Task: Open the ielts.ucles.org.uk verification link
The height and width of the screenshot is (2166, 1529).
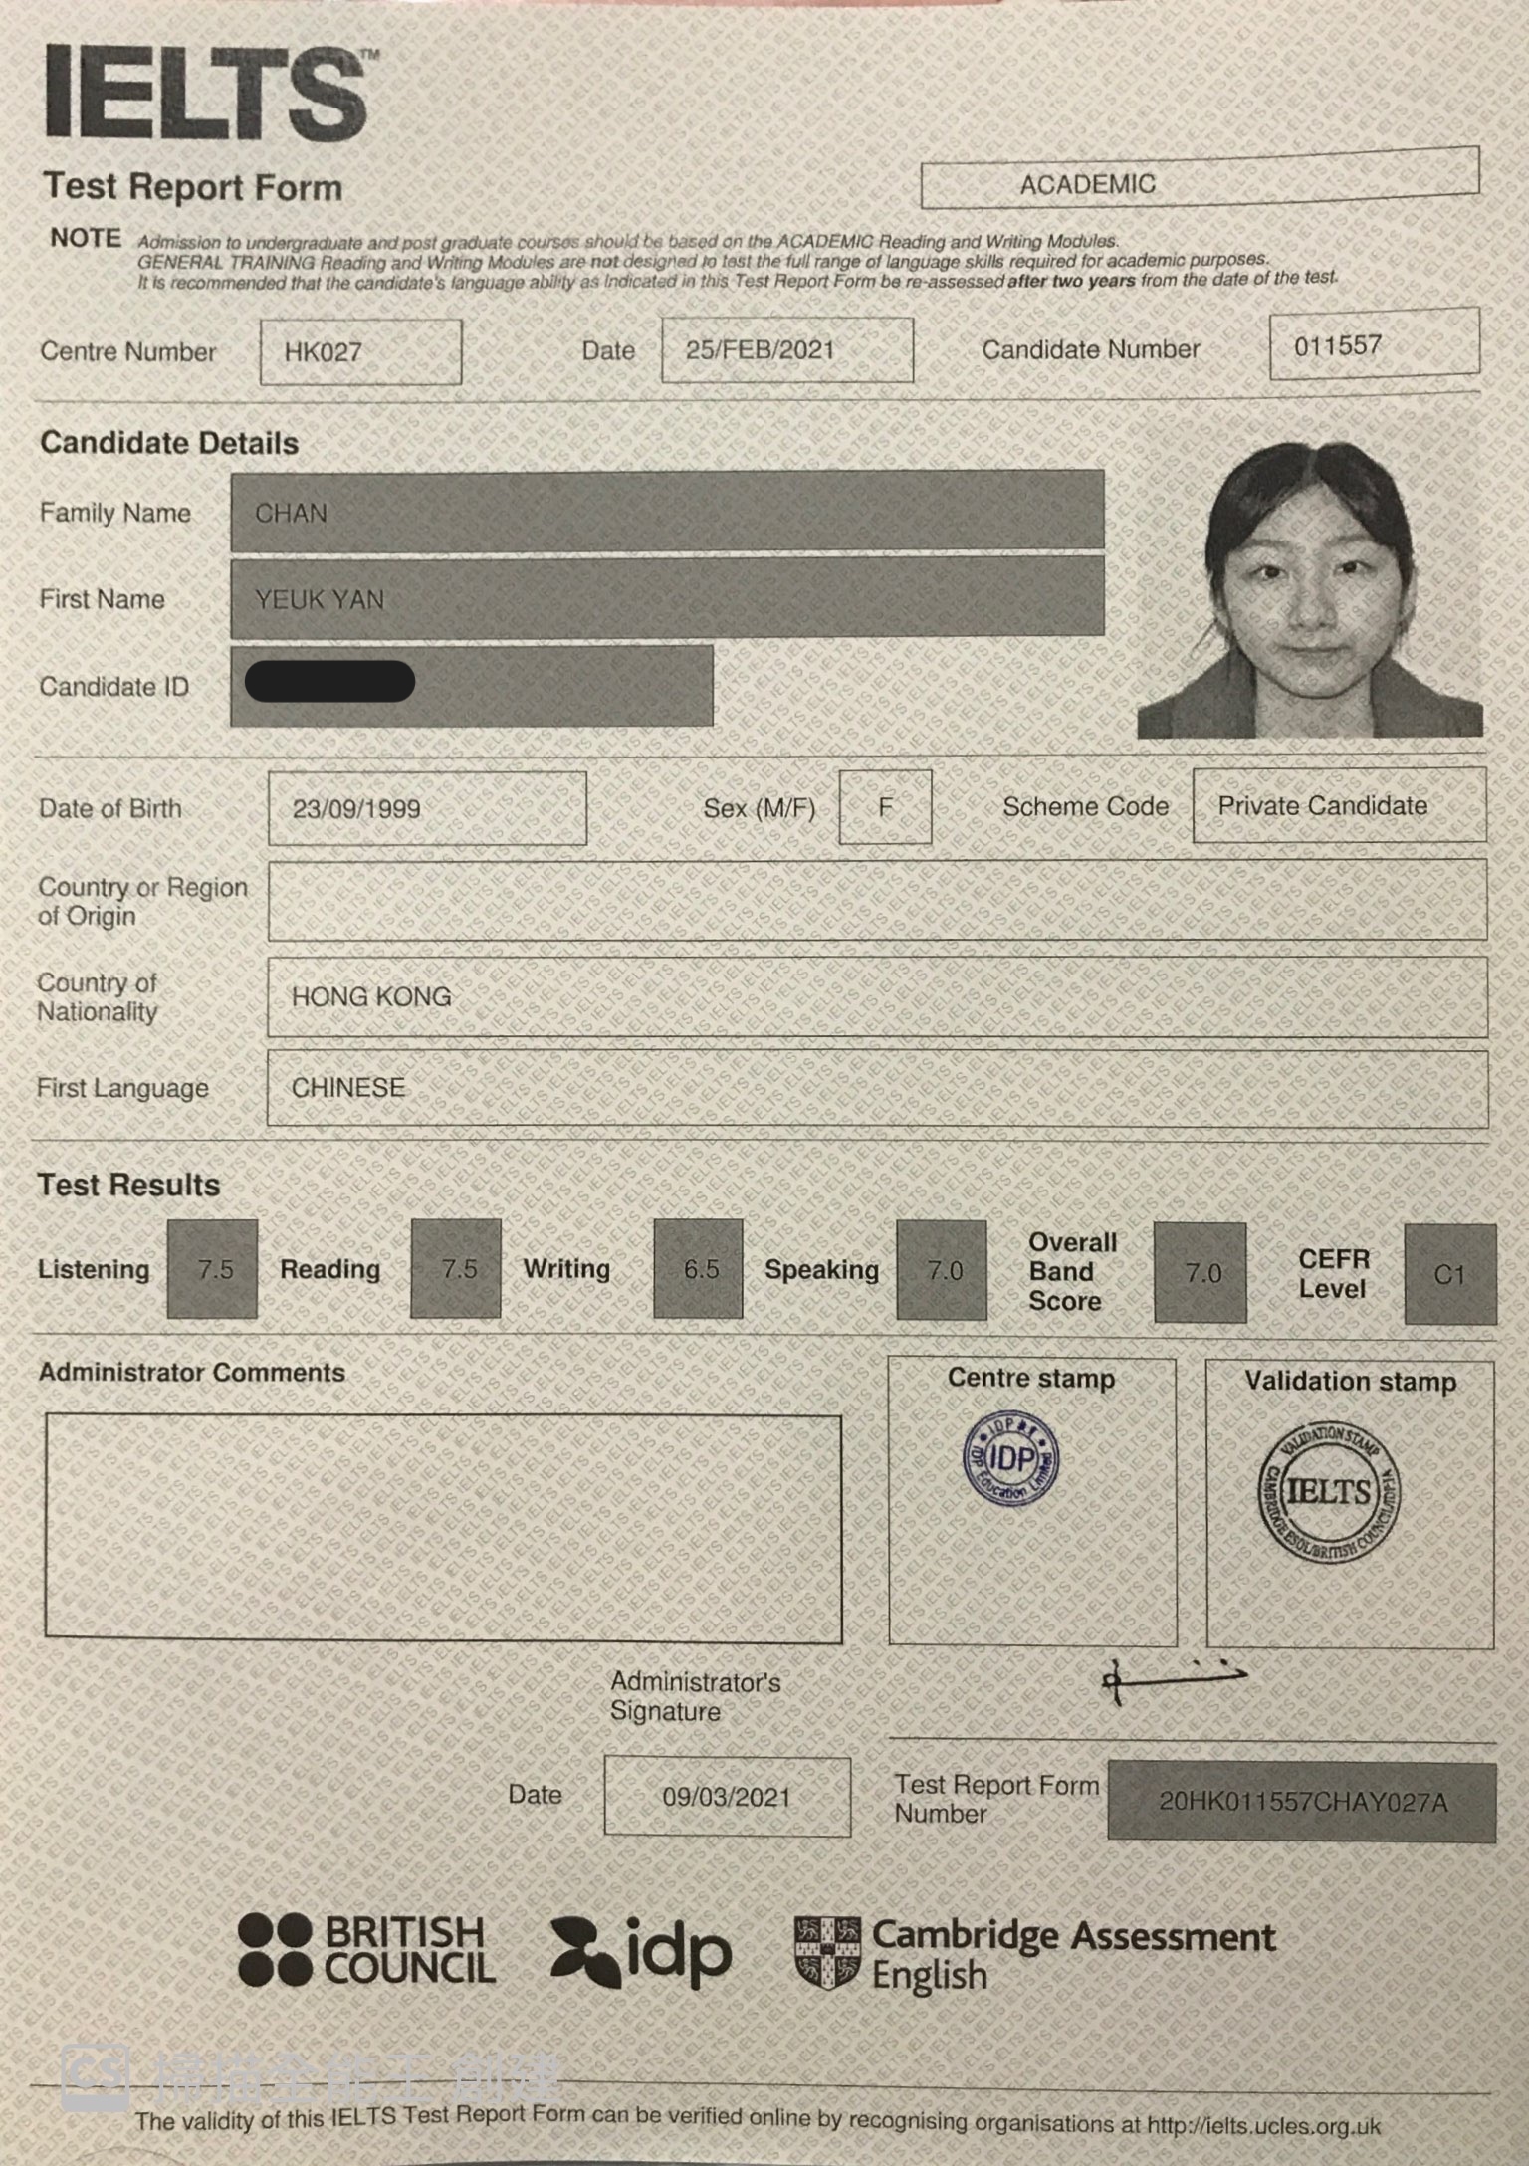Action: (1262, 2125)
